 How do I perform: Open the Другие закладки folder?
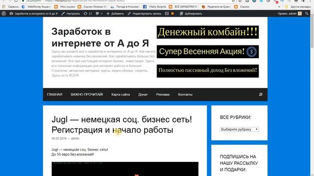tap(298, 7)
